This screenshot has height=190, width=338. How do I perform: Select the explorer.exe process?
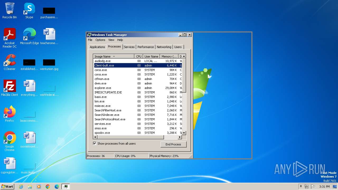point(138,88)
